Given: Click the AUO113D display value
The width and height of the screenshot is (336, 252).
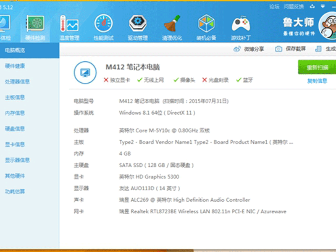Looking at the screenshot, I should [150, 188].
